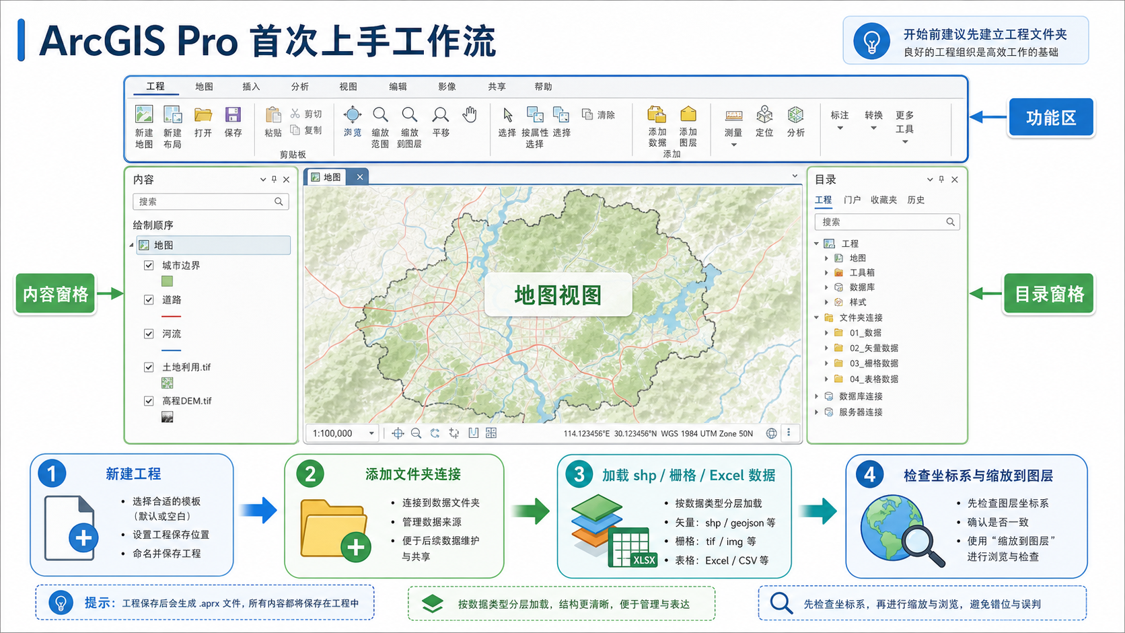Expand the 工具箱 node in catalog
The image size is (1125, 633).
point(826,272)
